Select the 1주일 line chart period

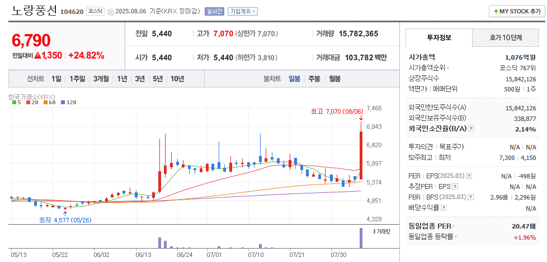coord(77,79)
